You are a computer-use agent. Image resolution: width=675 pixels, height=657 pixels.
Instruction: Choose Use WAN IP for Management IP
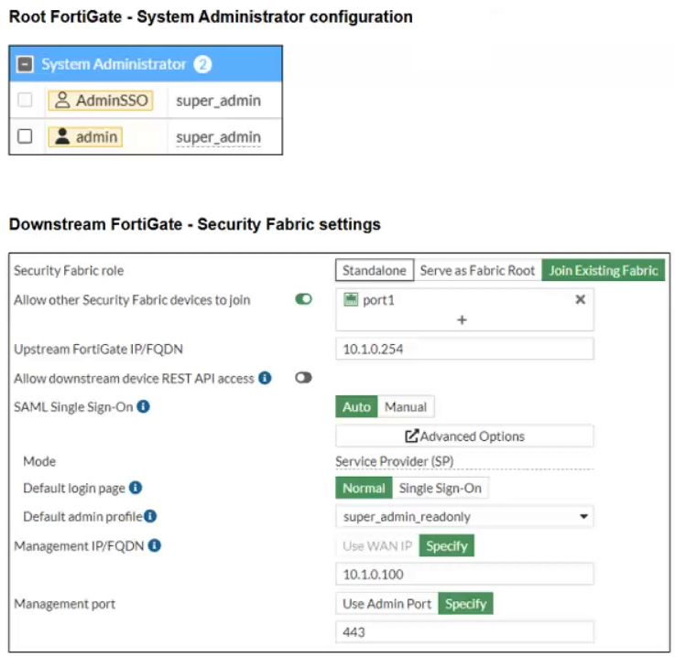(x=377, y=545)
